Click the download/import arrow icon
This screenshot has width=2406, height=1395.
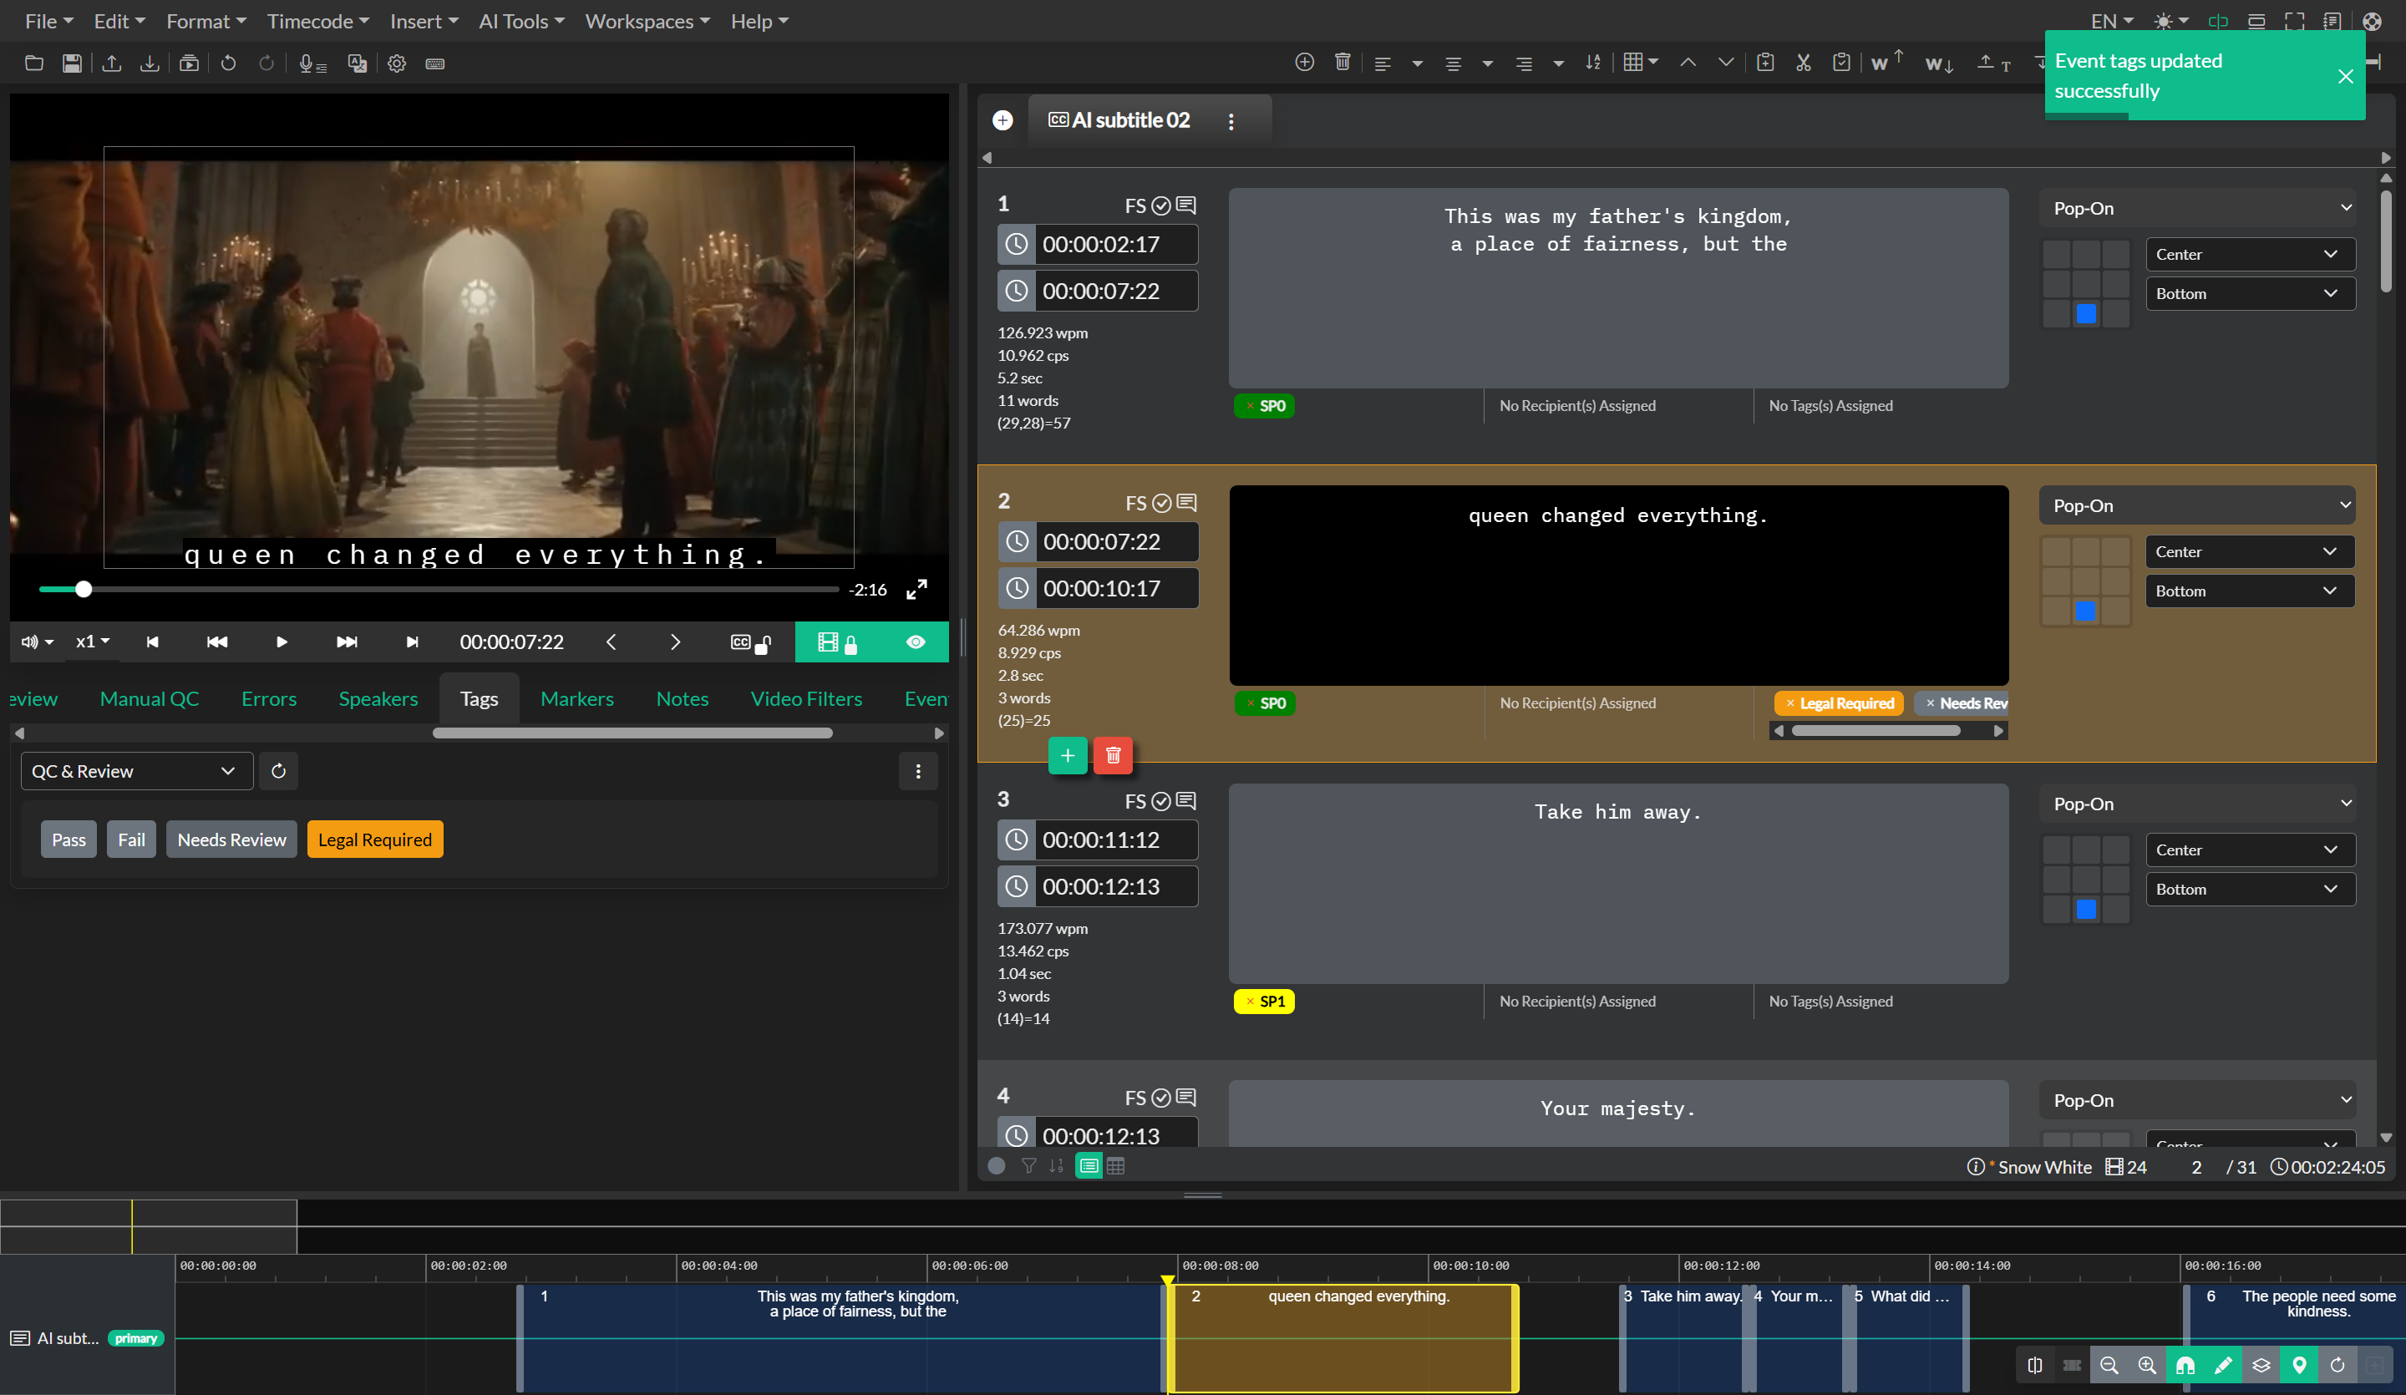pos(150,63)
